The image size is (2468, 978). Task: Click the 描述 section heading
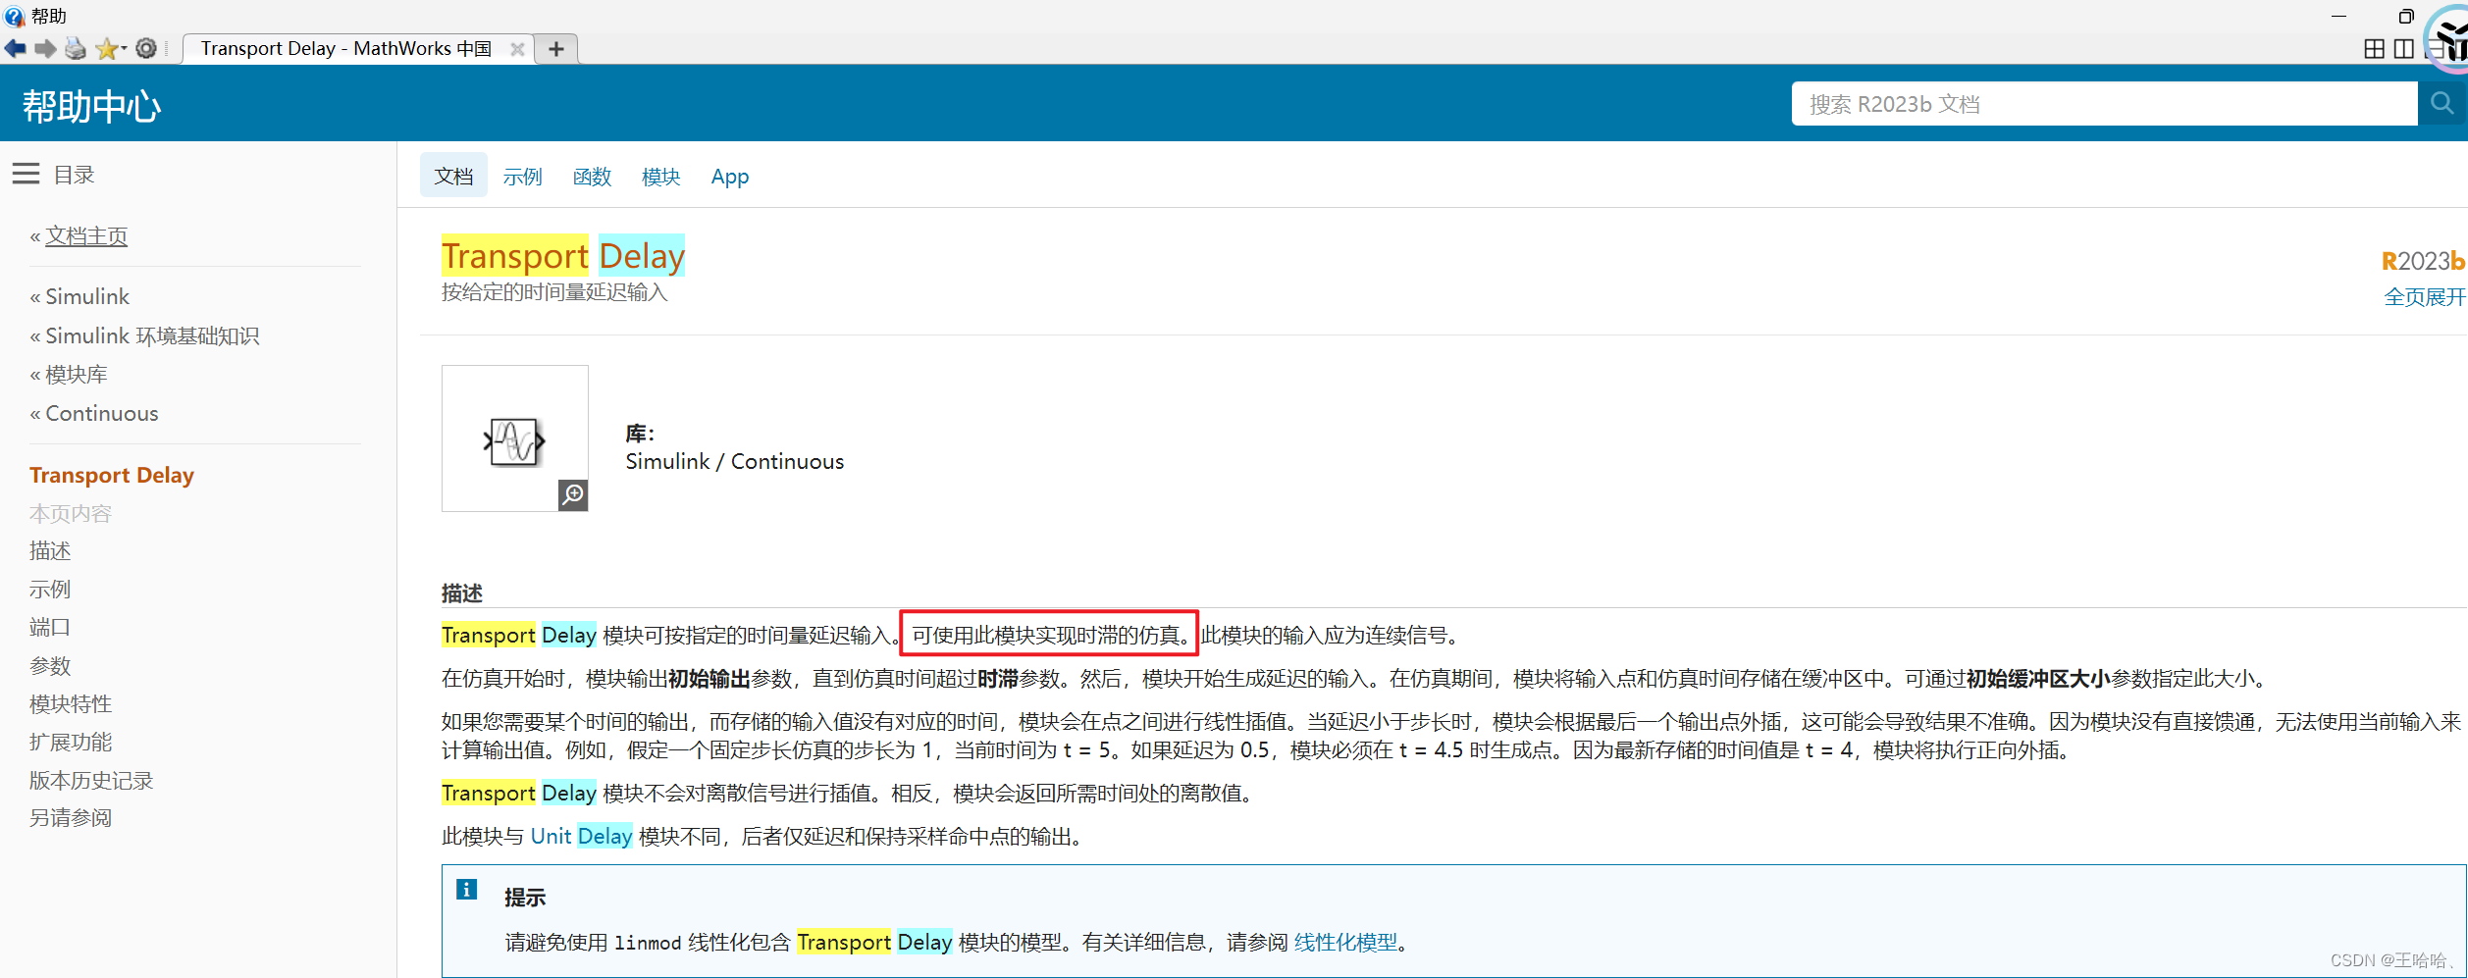pos(462,592)
